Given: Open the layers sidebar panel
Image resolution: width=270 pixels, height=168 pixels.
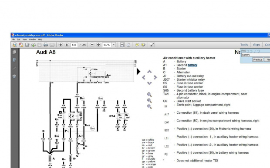Looking at the screenshot, I should pos(14,76).
